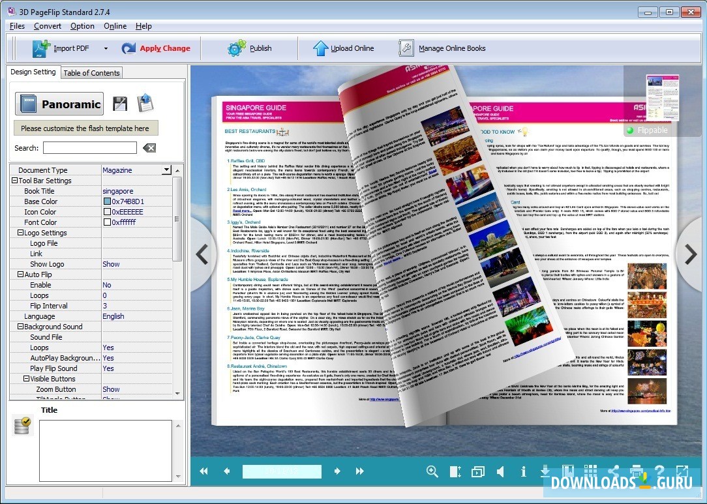Click the page number field in viewer toolbar
The height and width of the screenshot is (504, 707).
282,471
